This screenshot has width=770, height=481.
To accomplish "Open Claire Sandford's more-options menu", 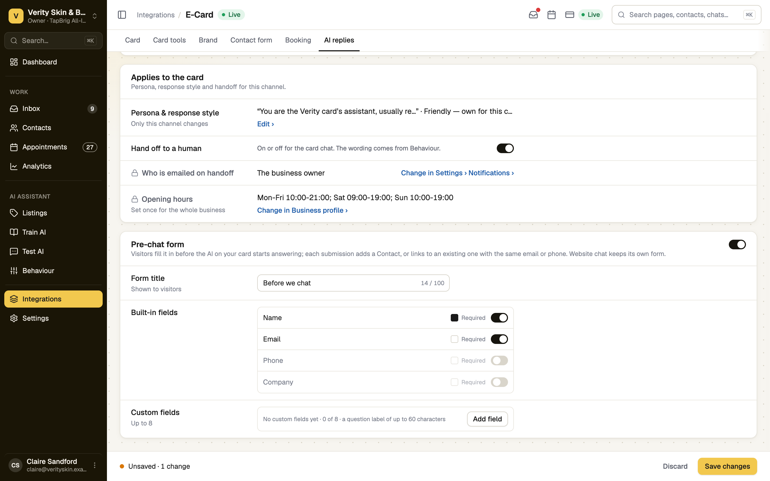I will click(94, 465).
